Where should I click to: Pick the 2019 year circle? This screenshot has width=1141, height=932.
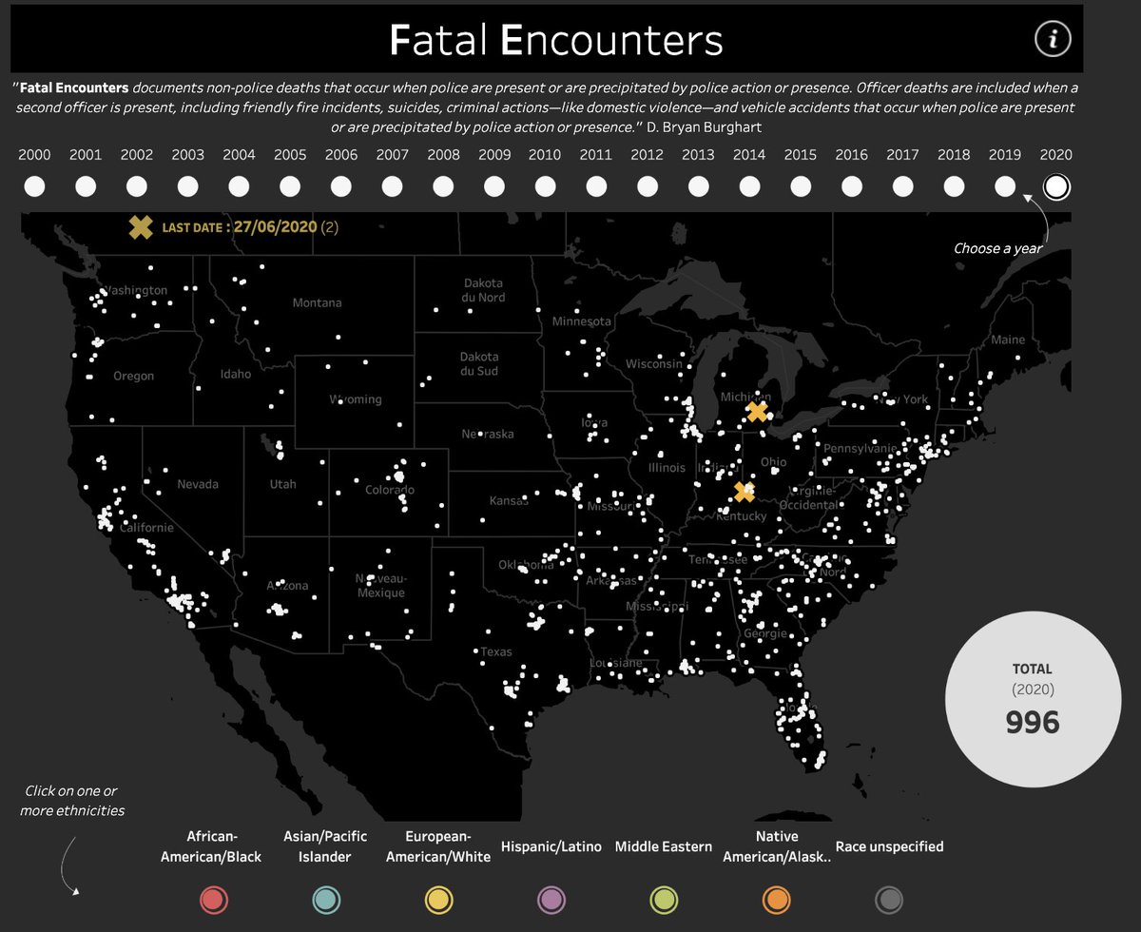[x=1005, y=186]
